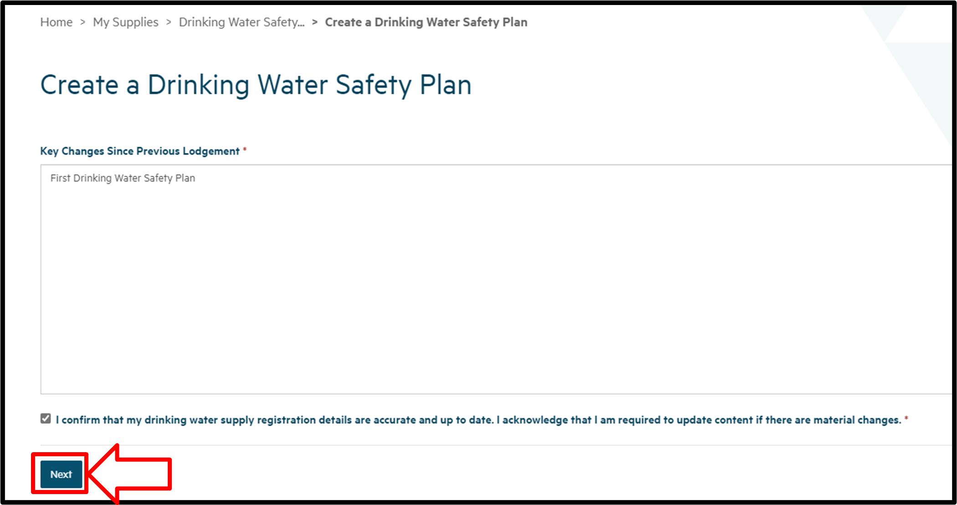Viewport: 957px width, 505px height.
Task: Click the breadcrumb chevron right after Home
Action: coord(82,22)
